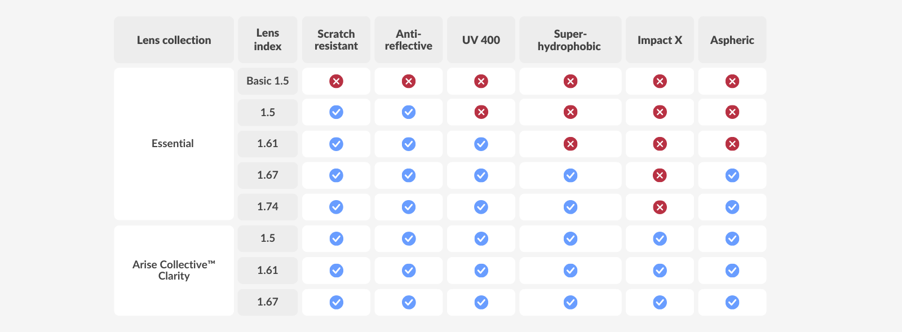
Task: Select the Lens collection column header
Action: point(174,39)
